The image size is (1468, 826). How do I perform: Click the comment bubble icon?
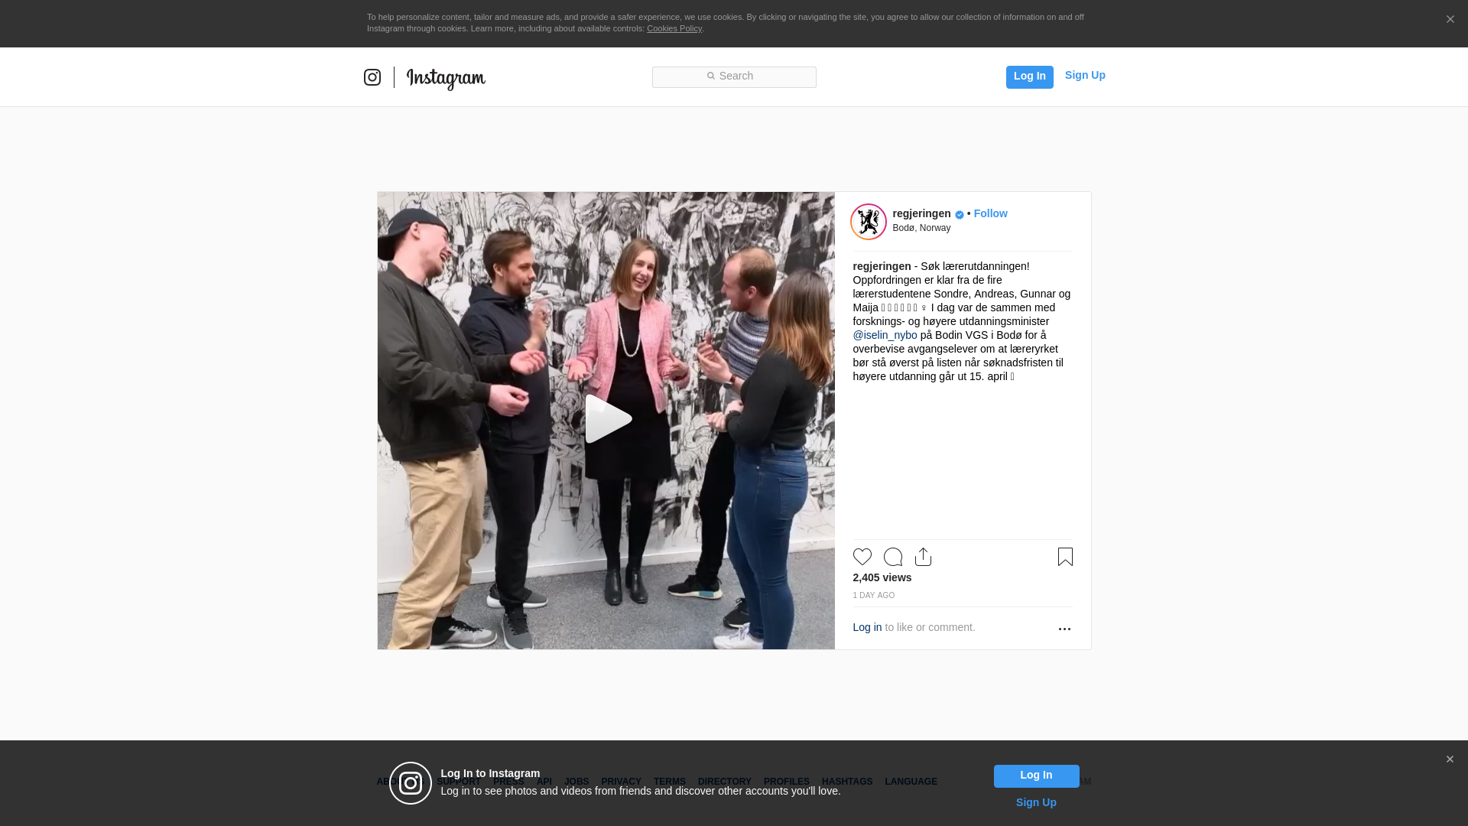[892, 557]
